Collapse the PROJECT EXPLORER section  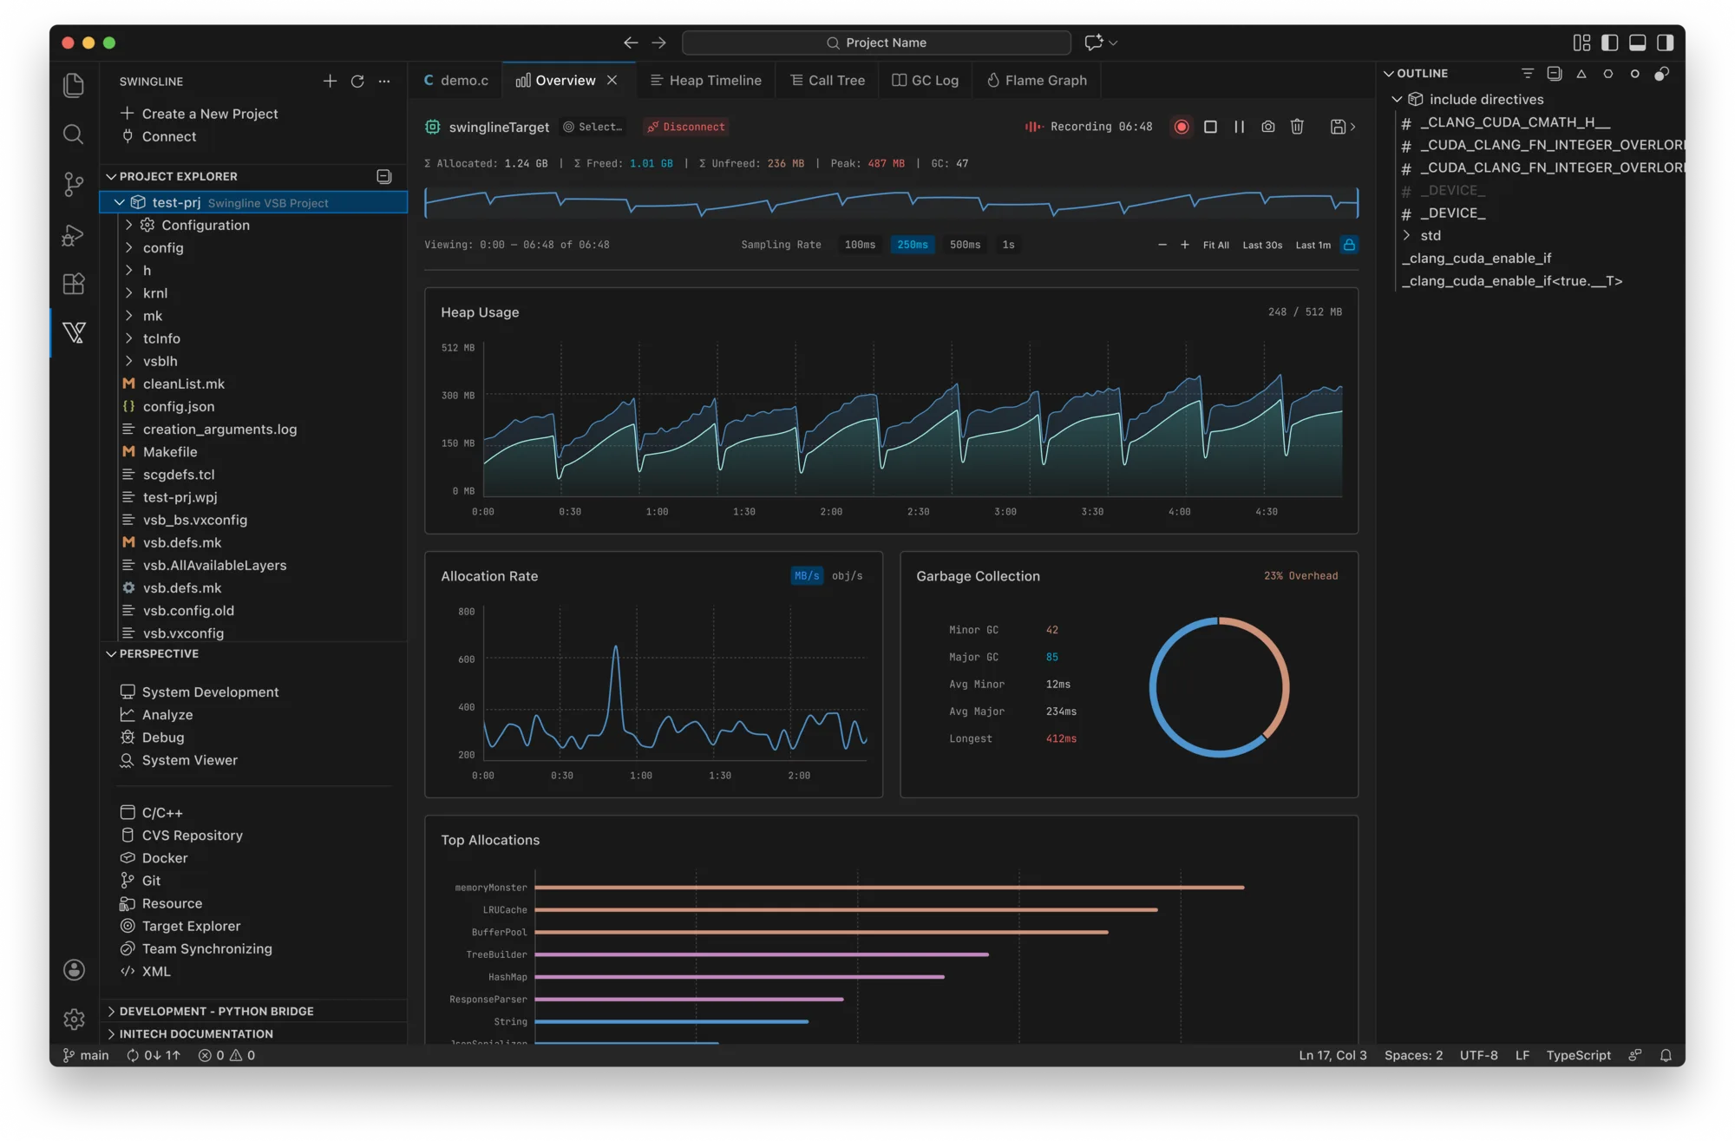(x=111, y=176)
